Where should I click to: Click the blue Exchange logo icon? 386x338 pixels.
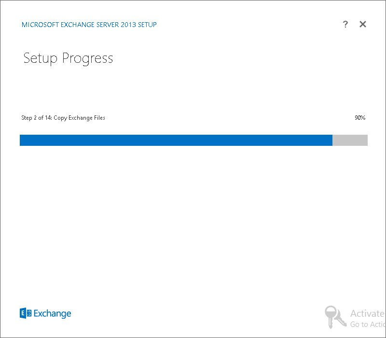pos(26,313)
